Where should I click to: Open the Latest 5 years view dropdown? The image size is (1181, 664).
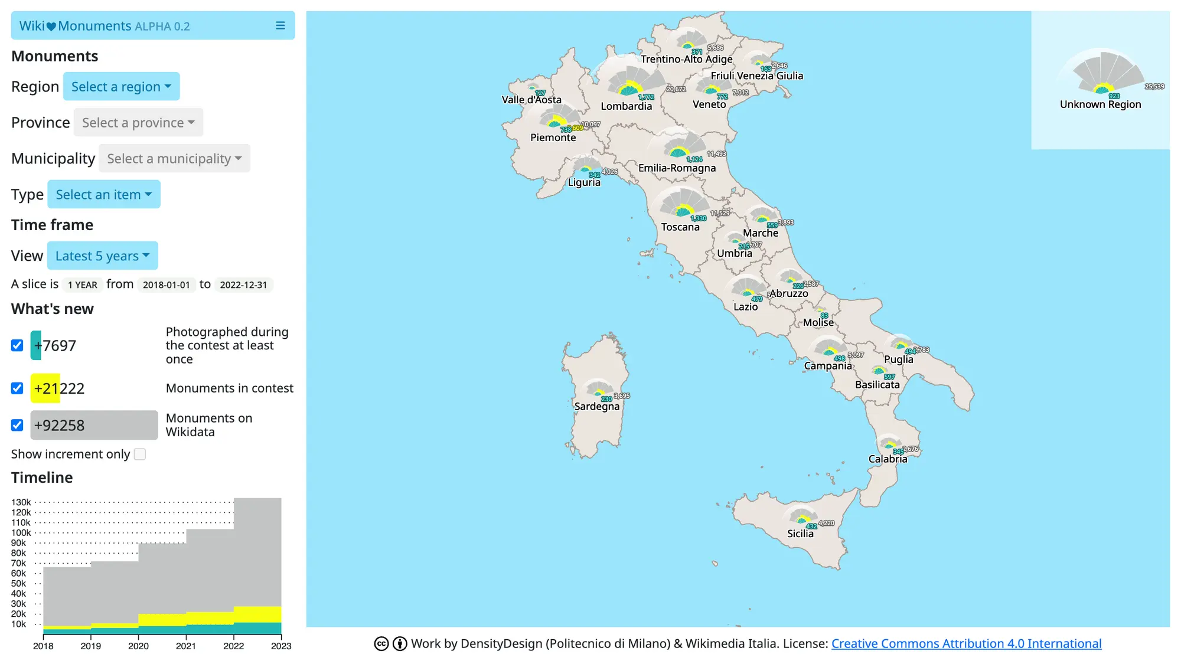102,256
